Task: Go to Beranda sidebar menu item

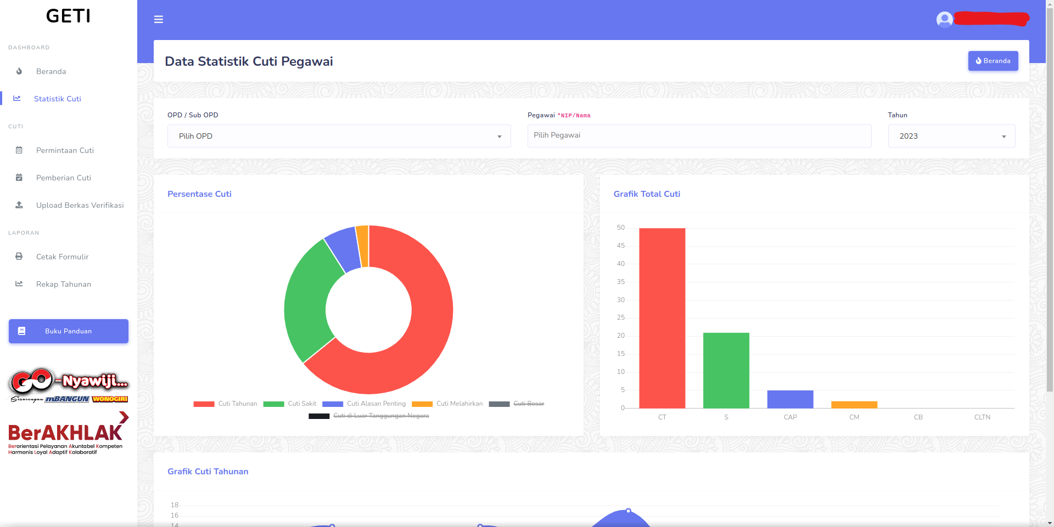Action: (x=51, y=71)
